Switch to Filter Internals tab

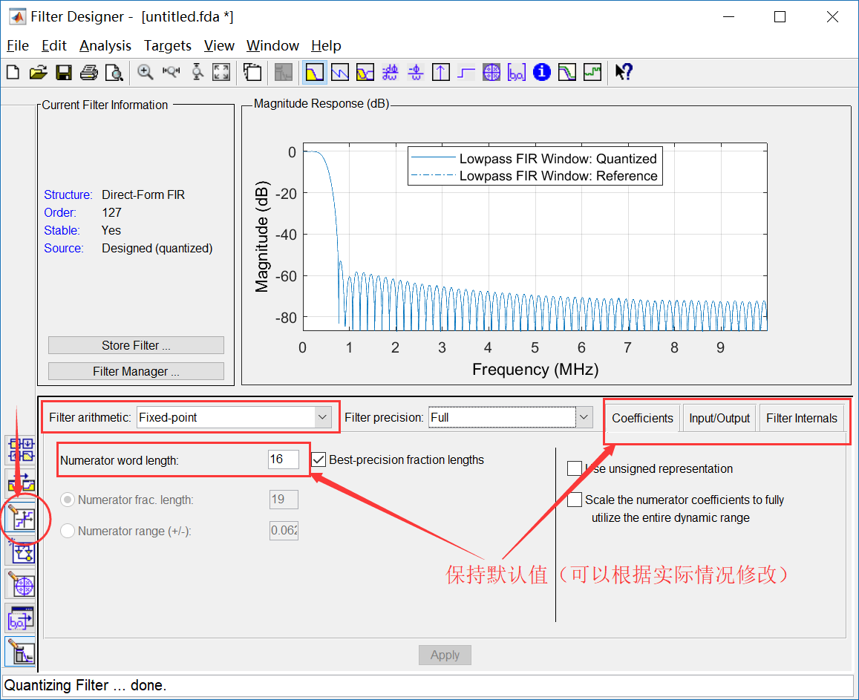coord(802,419)
